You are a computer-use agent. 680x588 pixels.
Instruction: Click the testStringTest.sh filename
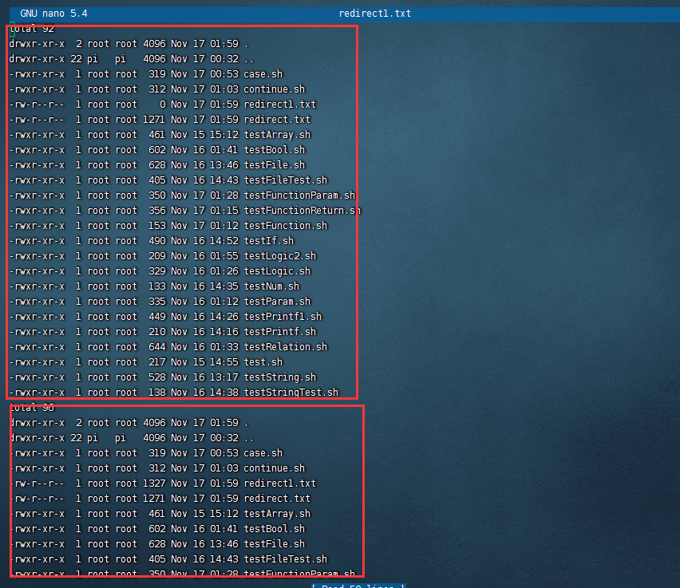291,393
